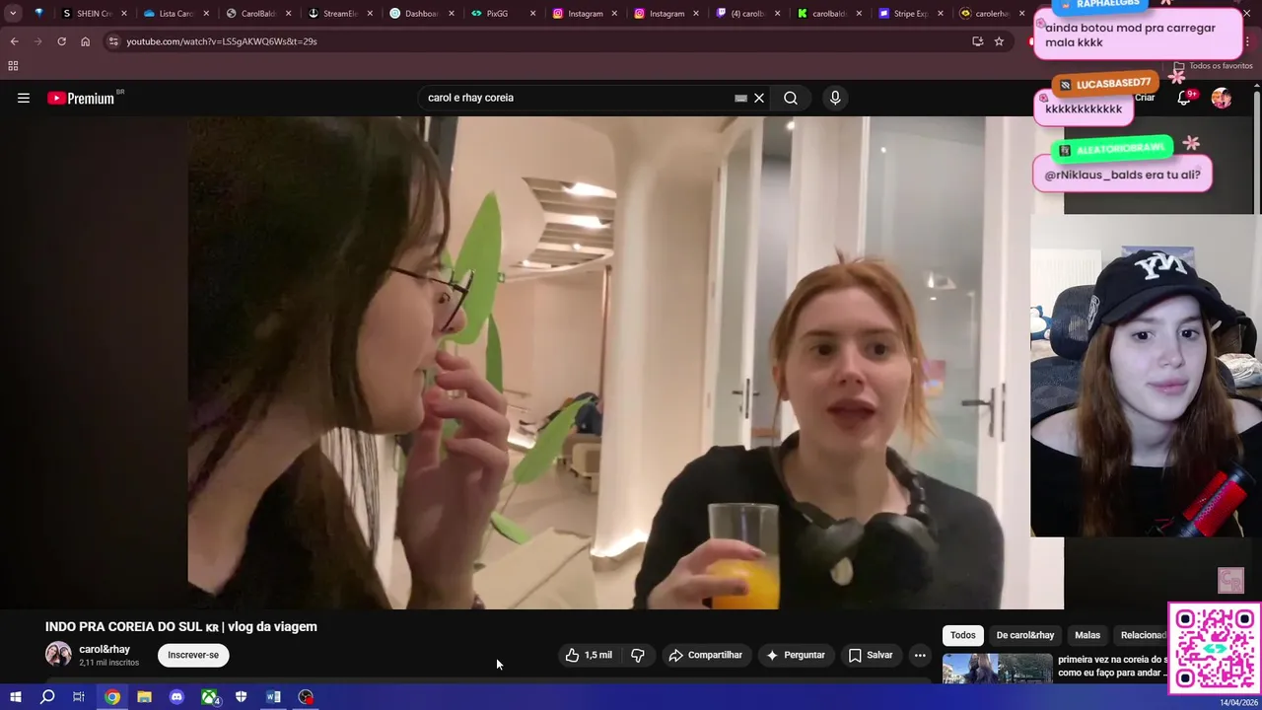The image size is (1262, 710).
Task: Open Microsoft Word from taskbar
Action: [273, 697]
